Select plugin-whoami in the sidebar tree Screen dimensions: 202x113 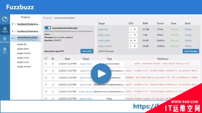(24, 67)
